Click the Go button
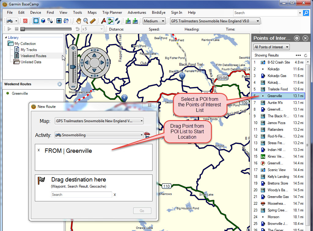Image resolution: width=313 pixels, height=231 pixels. pos(142,211)
